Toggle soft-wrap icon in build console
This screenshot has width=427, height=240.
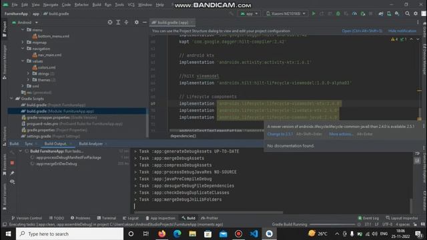pos(417,153)
